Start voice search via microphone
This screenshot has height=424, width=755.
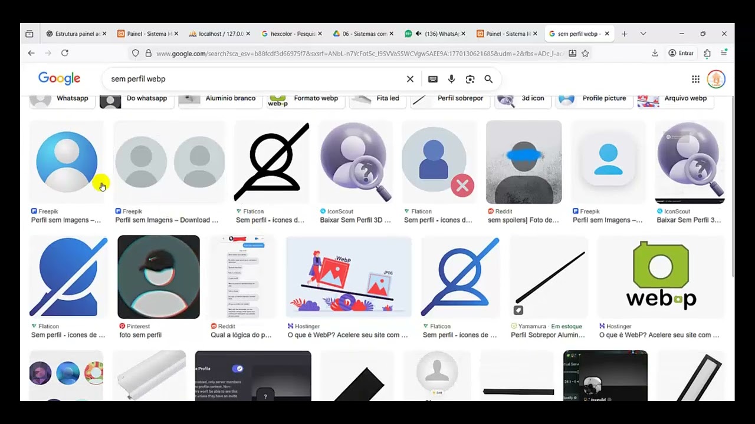451,79
